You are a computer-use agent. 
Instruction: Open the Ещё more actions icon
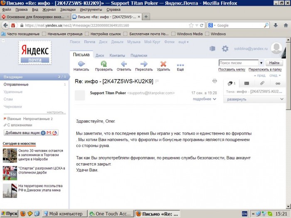[180, 65]
